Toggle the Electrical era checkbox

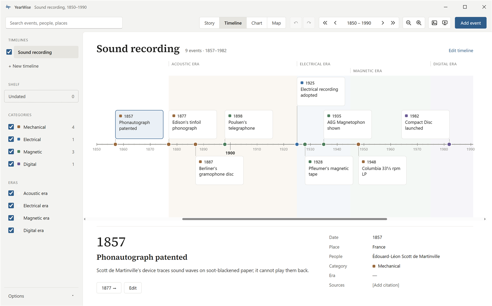click(11, 205)
